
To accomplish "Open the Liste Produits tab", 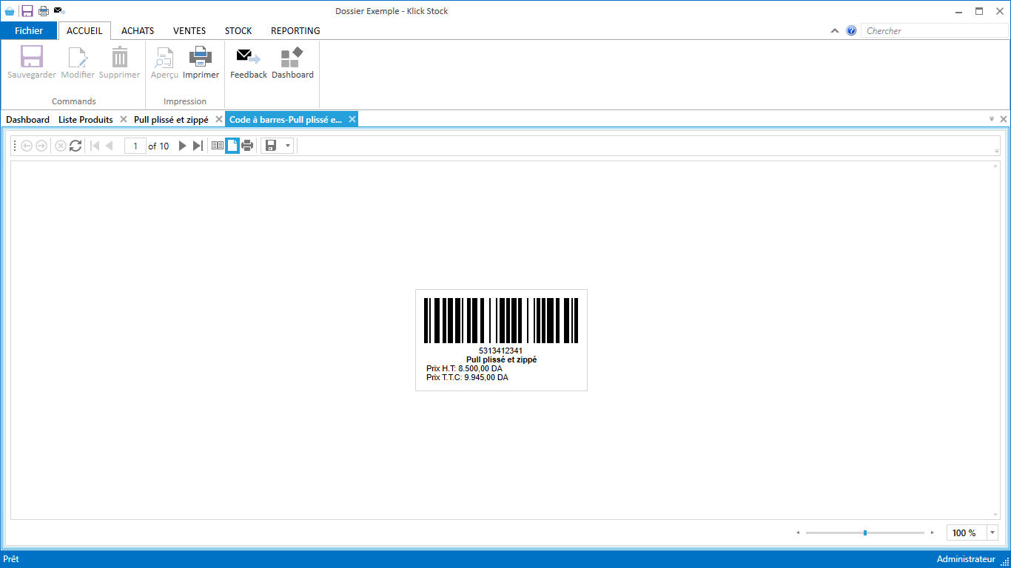I will click(x=86, y=119).
